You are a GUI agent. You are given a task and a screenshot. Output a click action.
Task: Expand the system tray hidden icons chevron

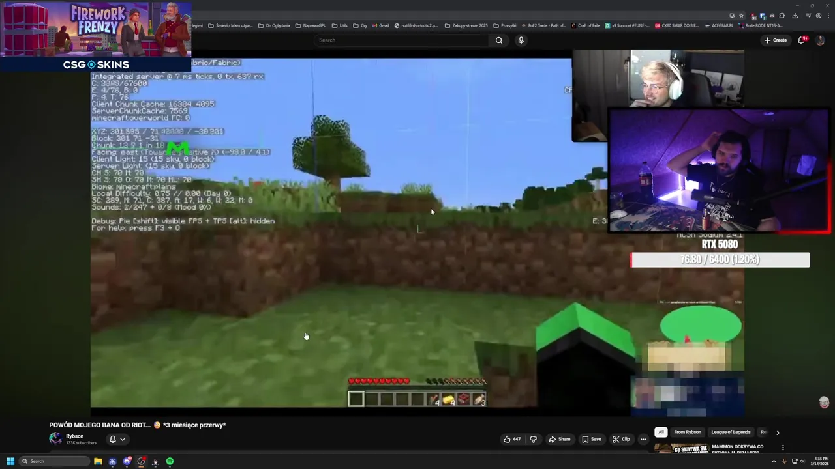[774, 461]
